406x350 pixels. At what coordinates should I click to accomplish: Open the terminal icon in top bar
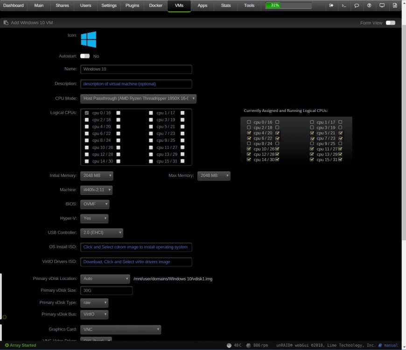[x=344, y=6]
